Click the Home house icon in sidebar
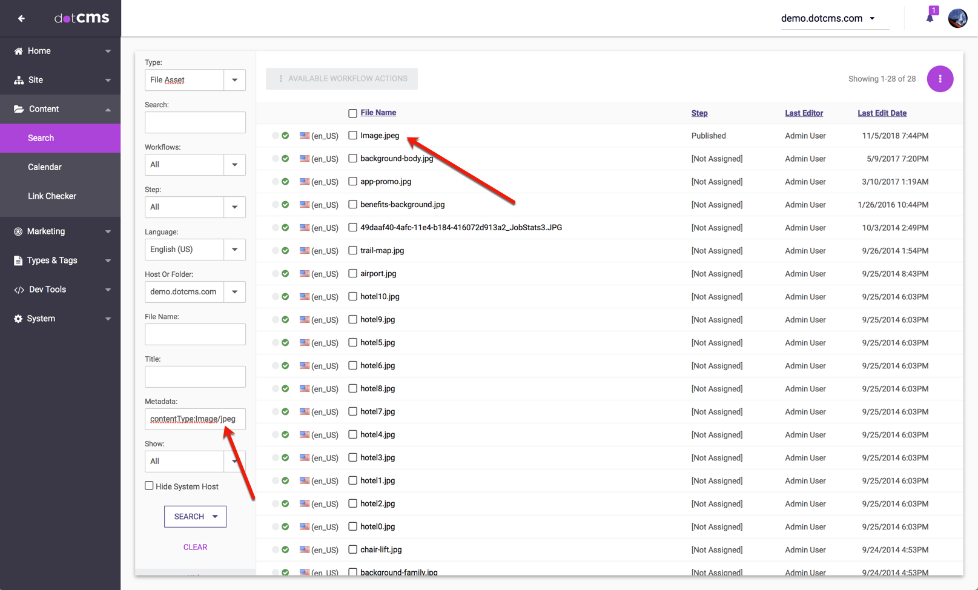The width and height of the screenshot is (978, 590). 18,51
